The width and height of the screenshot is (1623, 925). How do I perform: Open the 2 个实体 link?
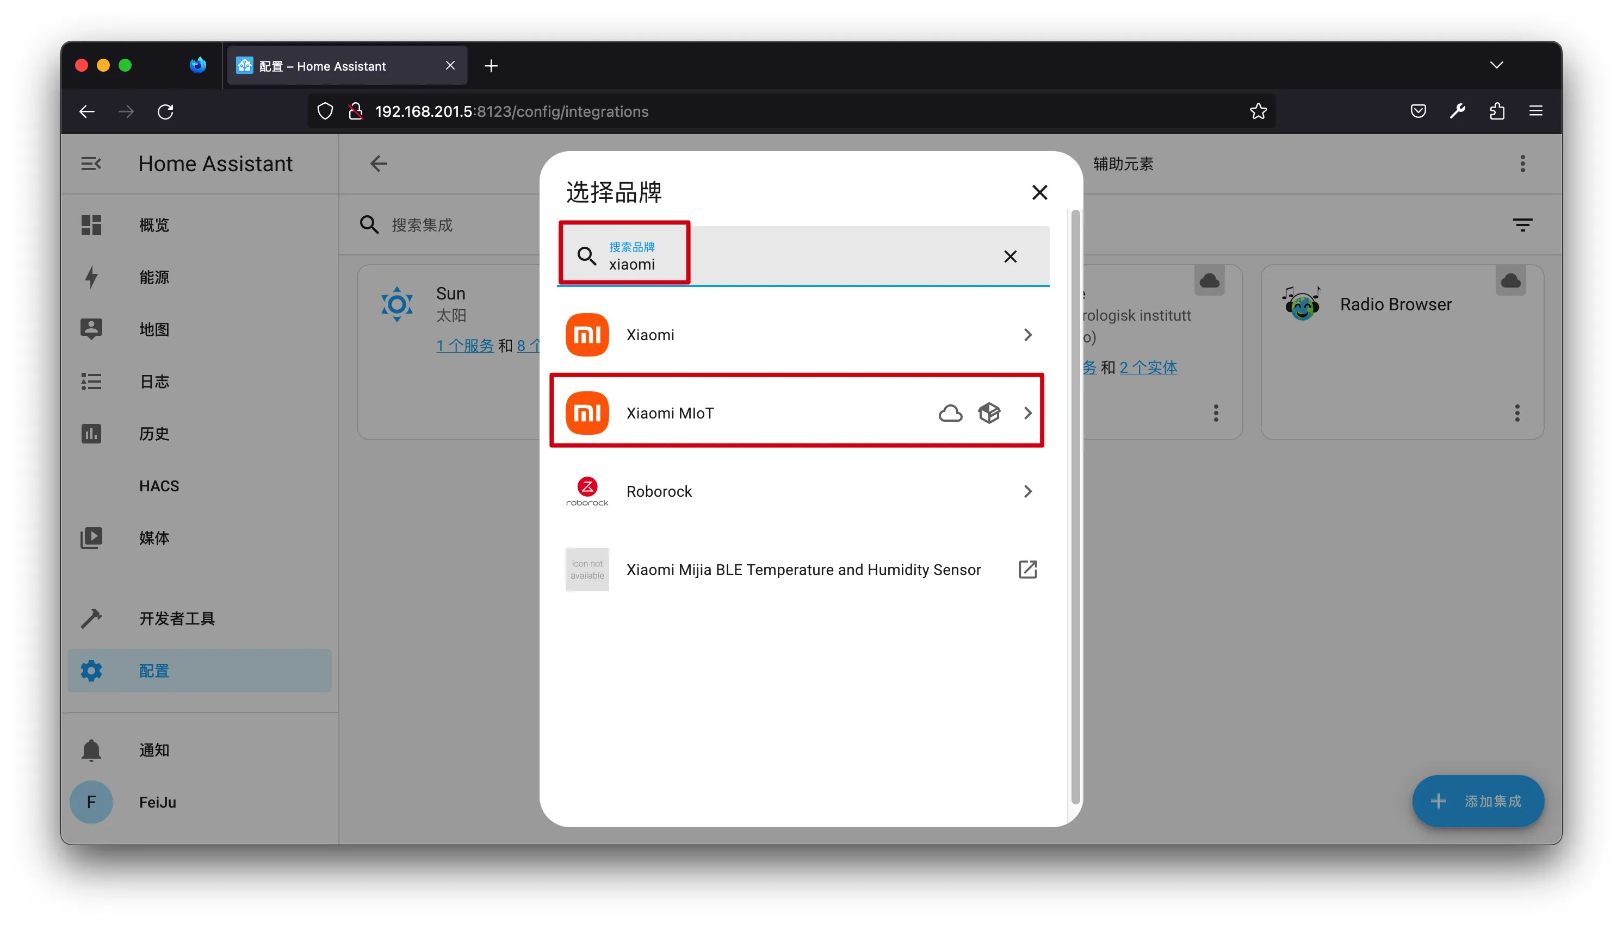(x=1148, y=367)
